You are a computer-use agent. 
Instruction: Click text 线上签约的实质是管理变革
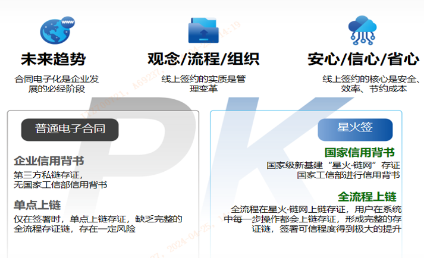[x=203, y=84]
